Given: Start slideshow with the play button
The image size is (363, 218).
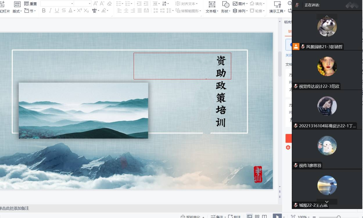Looking at the screenshot, I should (277, 217).
